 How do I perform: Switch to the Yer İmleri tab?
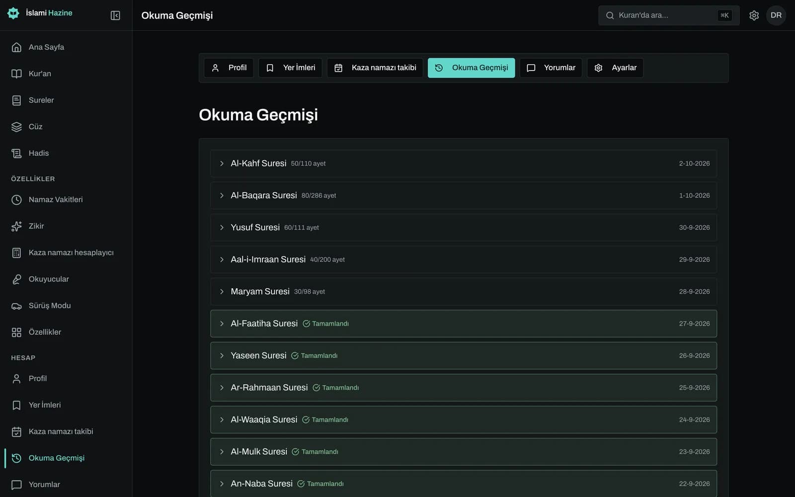[x=290, y=68]
